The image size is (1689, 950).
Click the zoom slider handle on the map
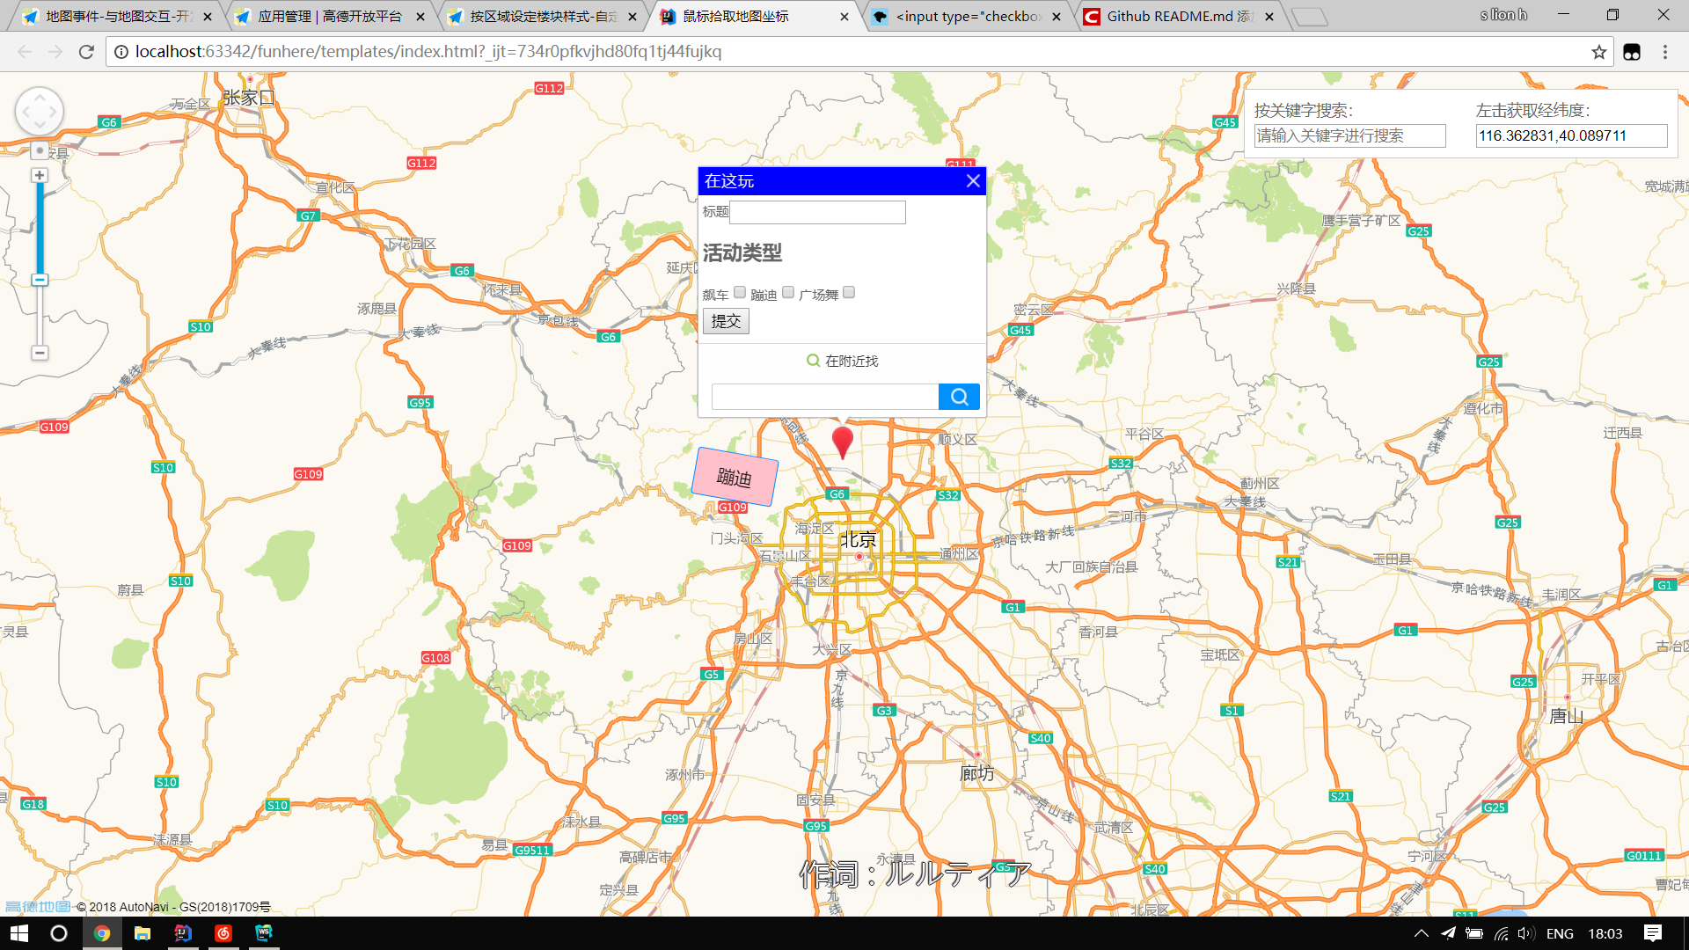tap(39, 280)
